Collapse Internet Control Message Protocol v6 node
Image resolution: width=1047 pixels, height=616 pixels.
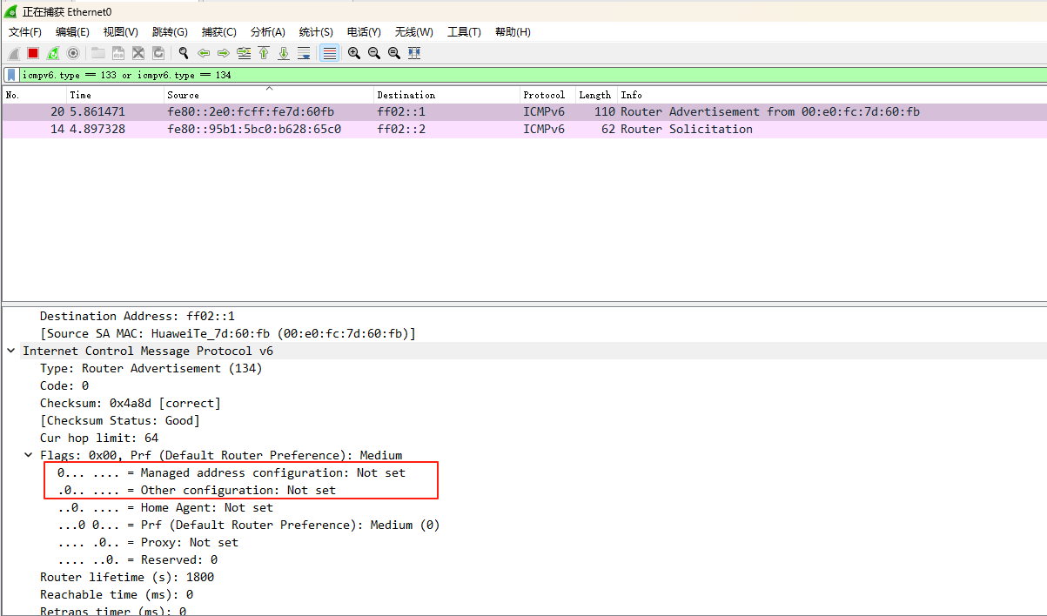pyautogui.click(x=11, y=351)
